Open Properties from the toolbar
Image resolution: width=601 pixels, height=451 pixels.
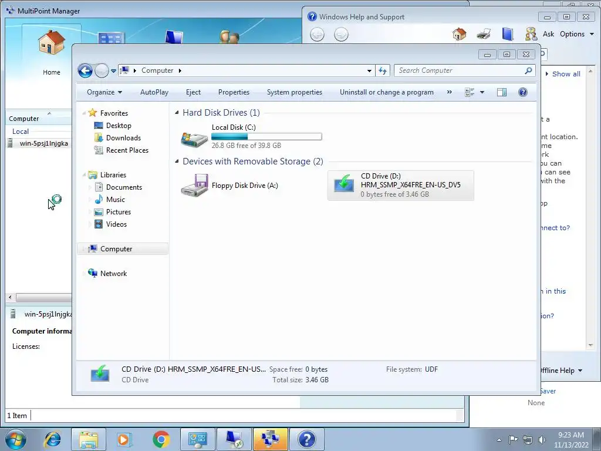234,92
